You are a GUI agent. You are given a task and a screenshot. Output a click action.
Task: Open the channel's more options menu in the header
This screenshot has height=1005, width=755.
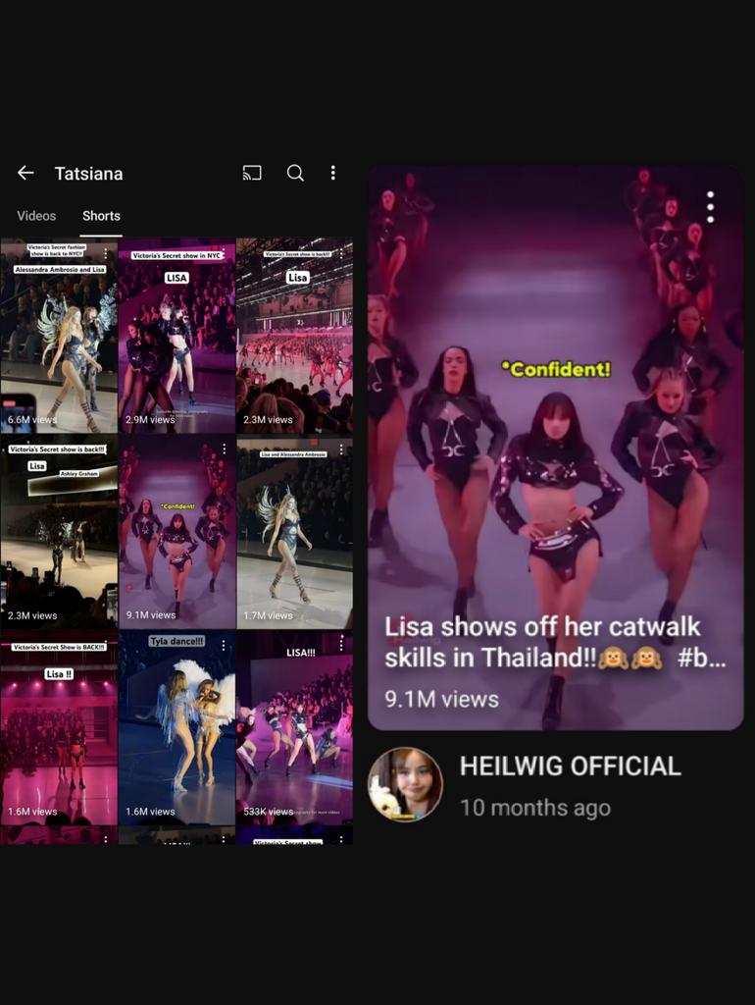tap(333, 173)
